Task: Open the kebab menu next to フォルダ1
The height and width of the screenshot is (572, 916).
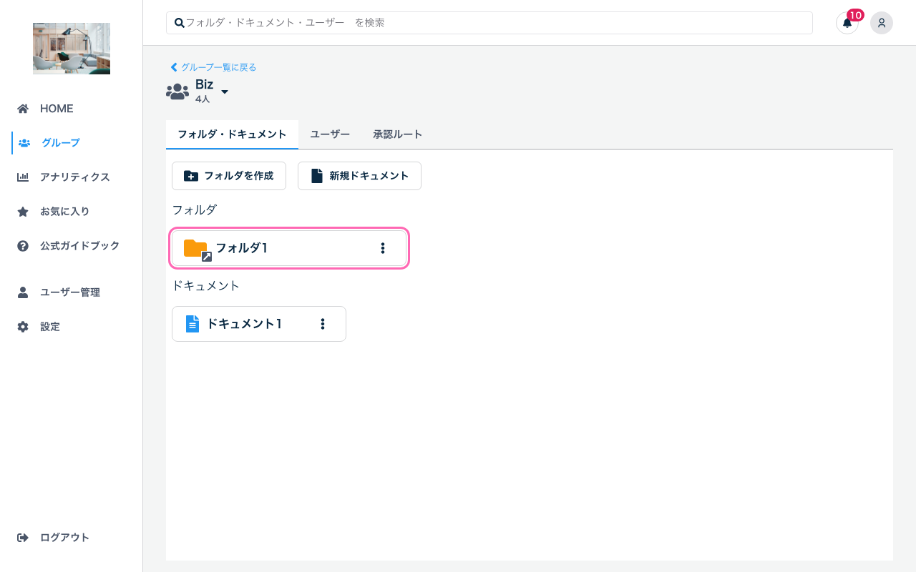Action: click(x=383, y=247)
